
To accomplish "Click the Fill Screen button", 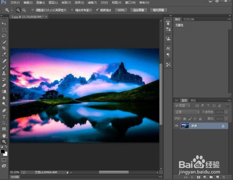I will coord(158,10).
